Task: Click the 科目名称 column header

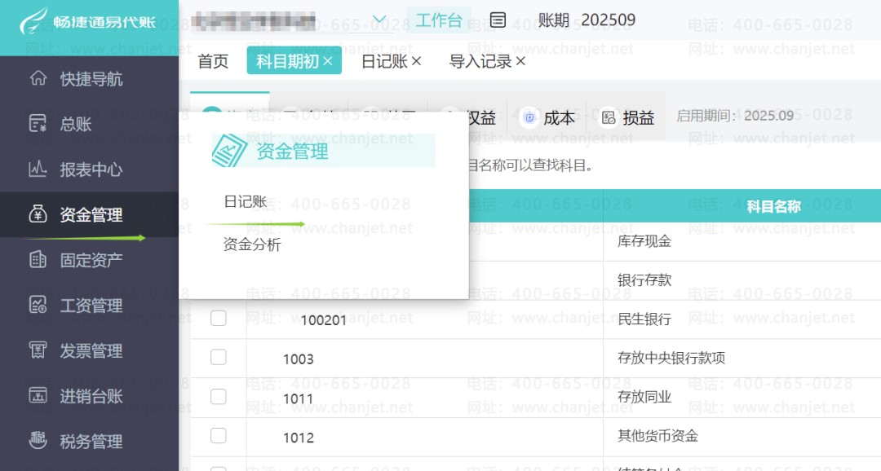Action: coord(773,207)
